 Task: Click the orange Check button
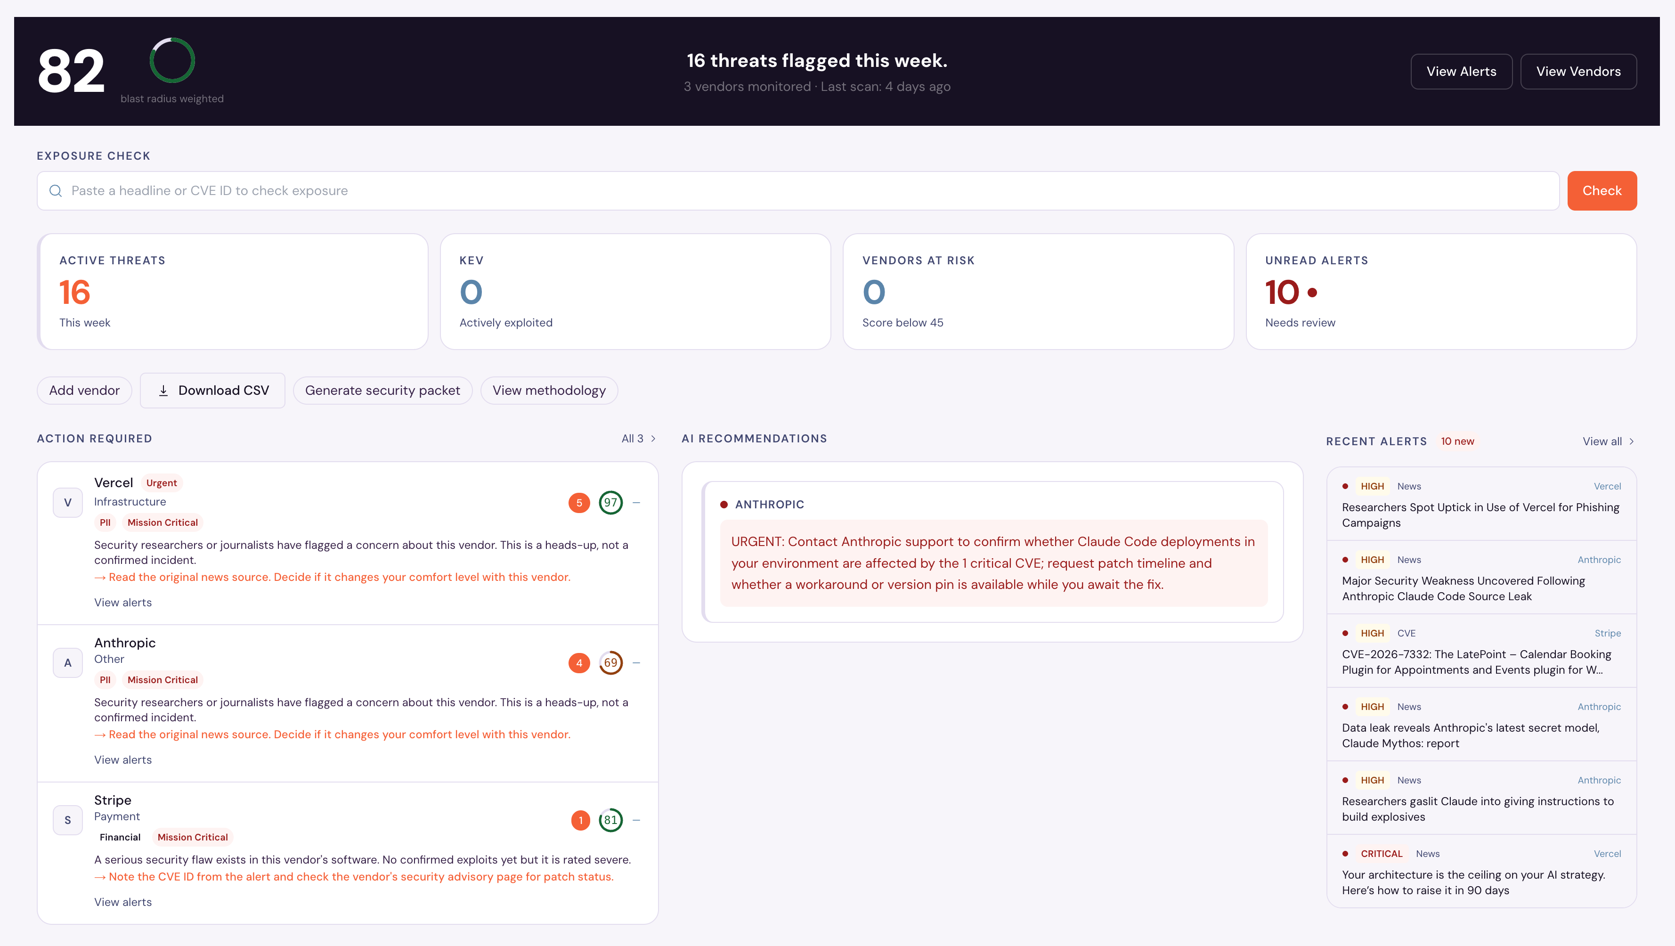tap(1602, 190)
